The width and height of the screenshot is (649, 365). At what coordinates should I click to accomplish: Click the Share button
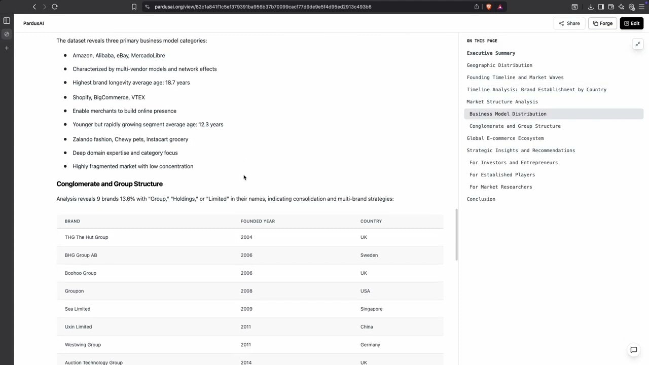[x=569, y=23]
